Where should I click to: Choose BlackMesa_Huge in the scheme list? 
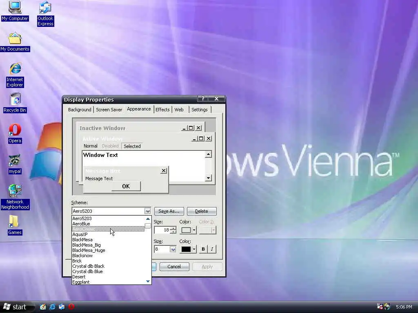tap(108, 251)
